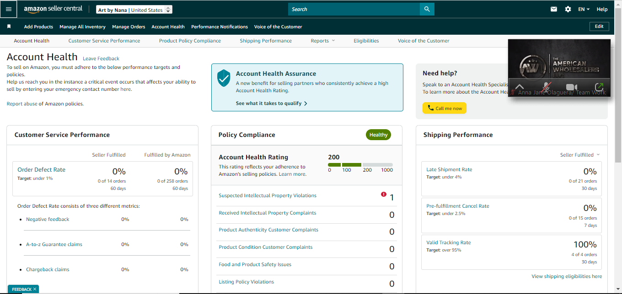
Task: Open the hamburger main menu
Action: pyautogui.click(x=8, y=9)
